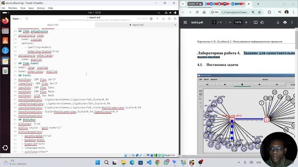Bookmark this page with the star
Viewport: 298px width, 167px height.
coord(259,12)
